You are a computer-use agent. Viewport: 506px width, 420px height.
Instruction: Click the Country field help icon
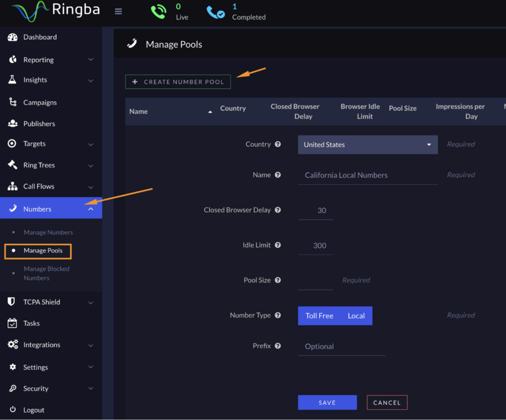point(278,144)
